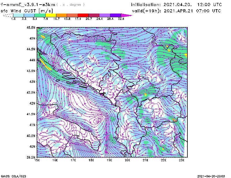Click the 40.5N latitude label

point(31,136)
